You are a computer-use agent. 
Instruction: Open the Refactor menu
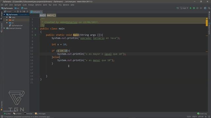tap(39, 5)
